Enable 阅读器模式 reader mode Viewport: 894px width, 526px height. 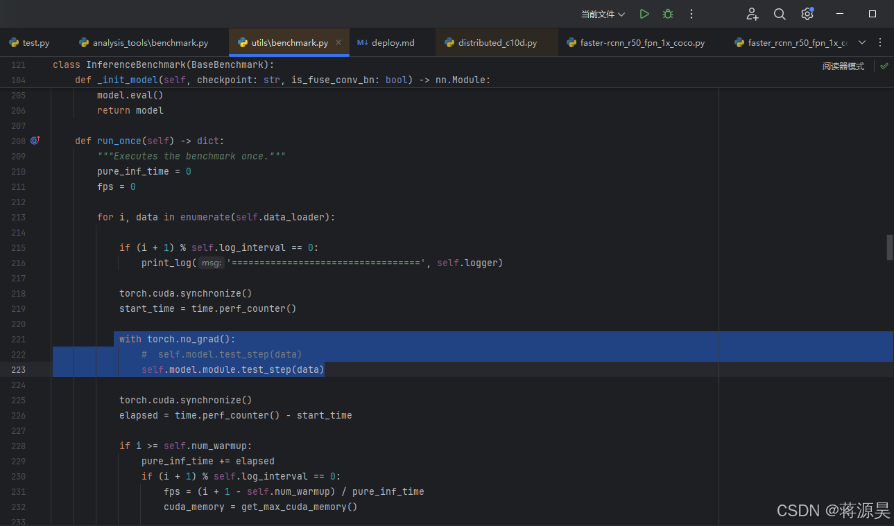point(843,64)
